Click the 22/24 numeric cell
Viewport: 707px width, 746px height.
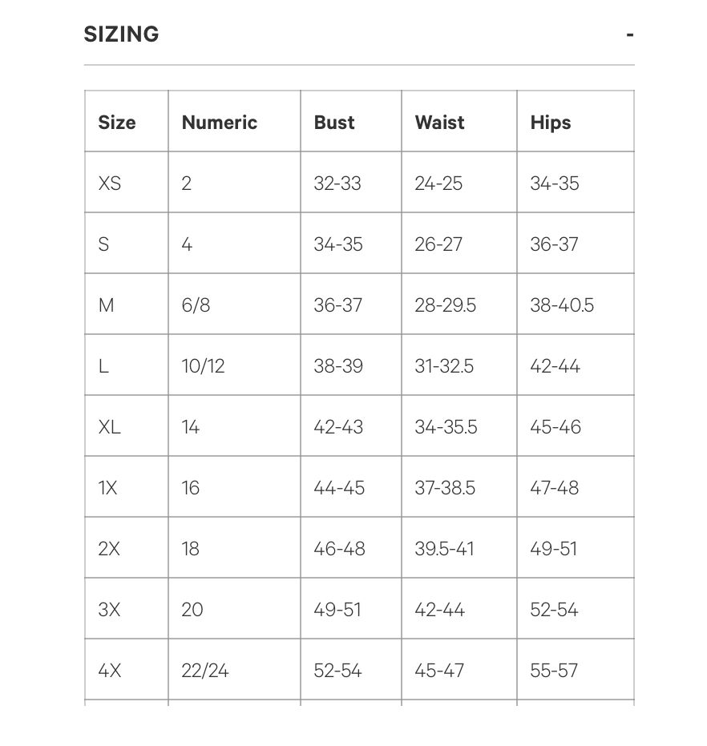click(205, 671)
